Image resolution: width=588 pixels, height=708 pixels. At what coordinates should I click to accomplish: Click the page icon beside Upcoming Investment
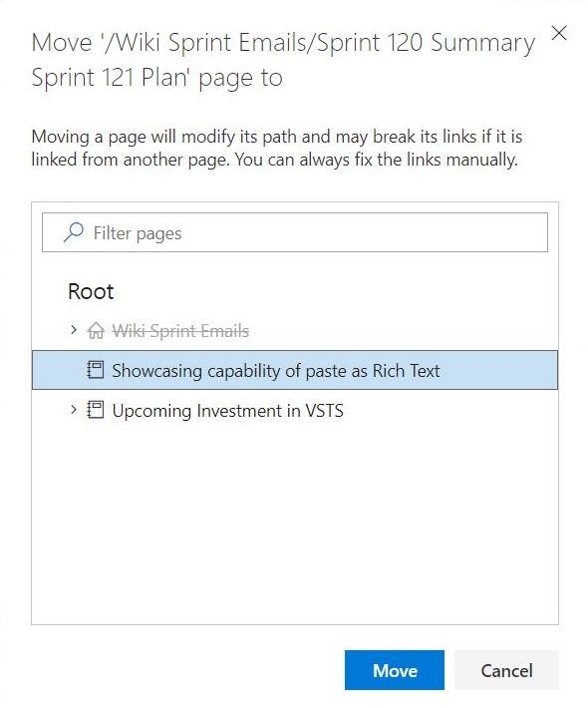(x=96, y=410)
